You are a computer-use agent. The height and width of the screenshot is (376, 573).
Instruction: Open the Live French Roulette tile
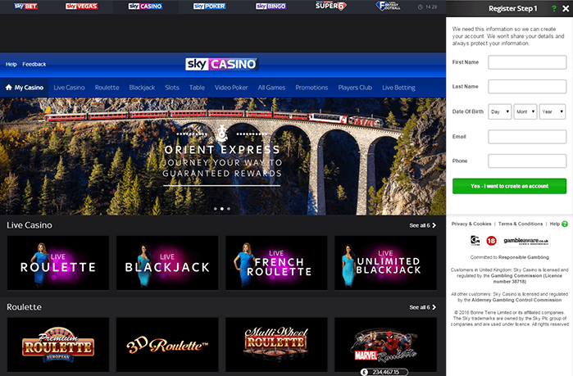tap(276, 263)
